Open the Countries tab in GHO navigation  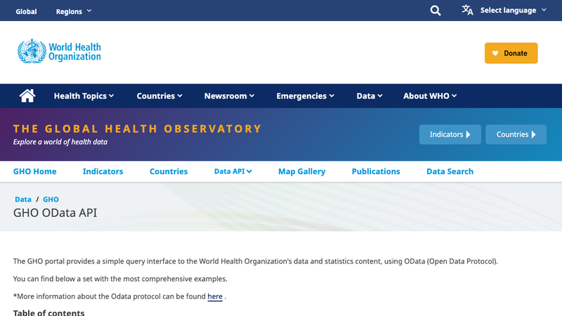click(x=169, y=171)
